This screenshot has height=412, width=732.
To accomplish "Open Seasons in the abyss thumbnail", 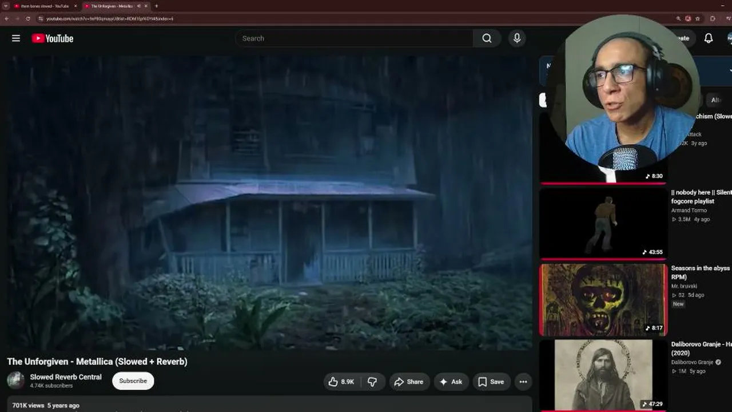I will [x=603, y=299].
